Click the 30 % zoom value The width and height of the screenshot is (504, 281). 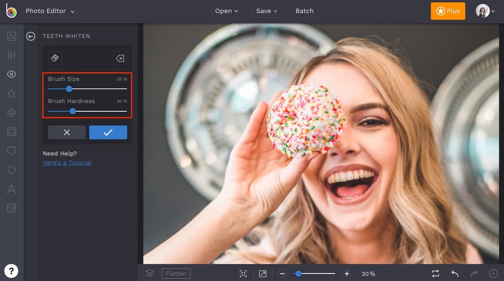click(368, 274)
